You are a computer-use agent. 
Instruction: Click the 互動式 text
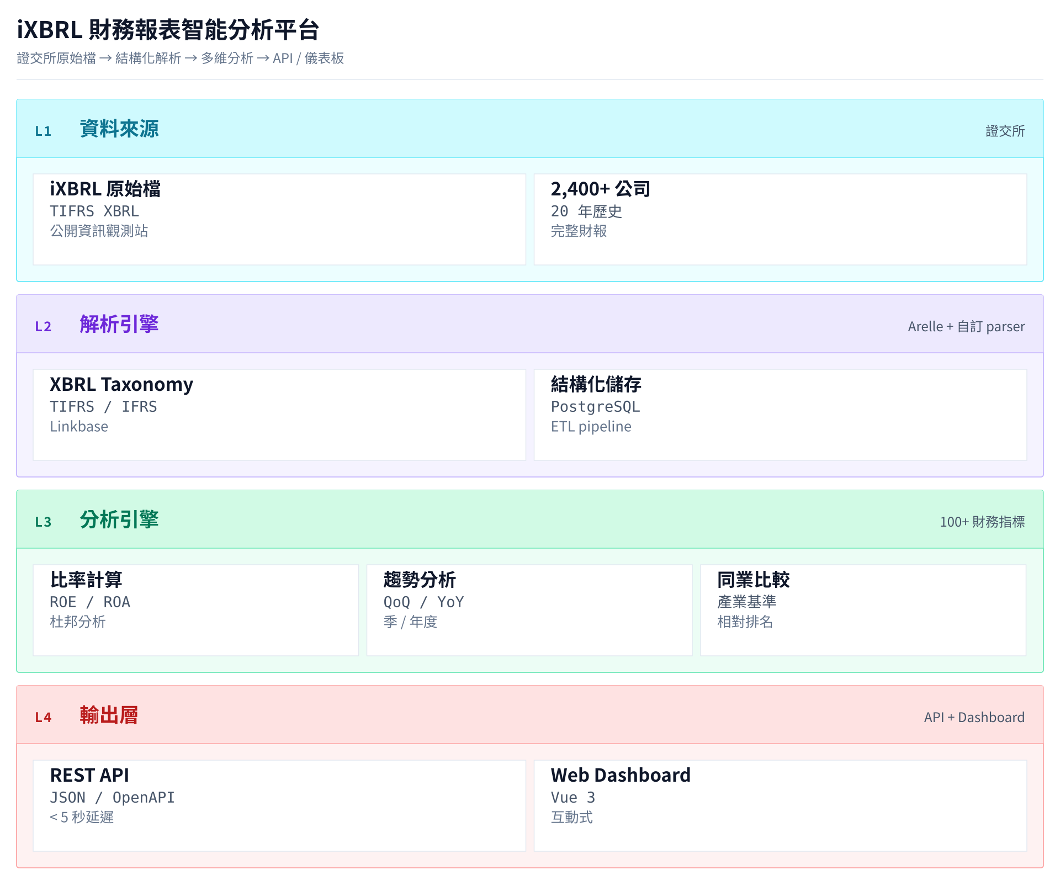(x=571, y=817)
